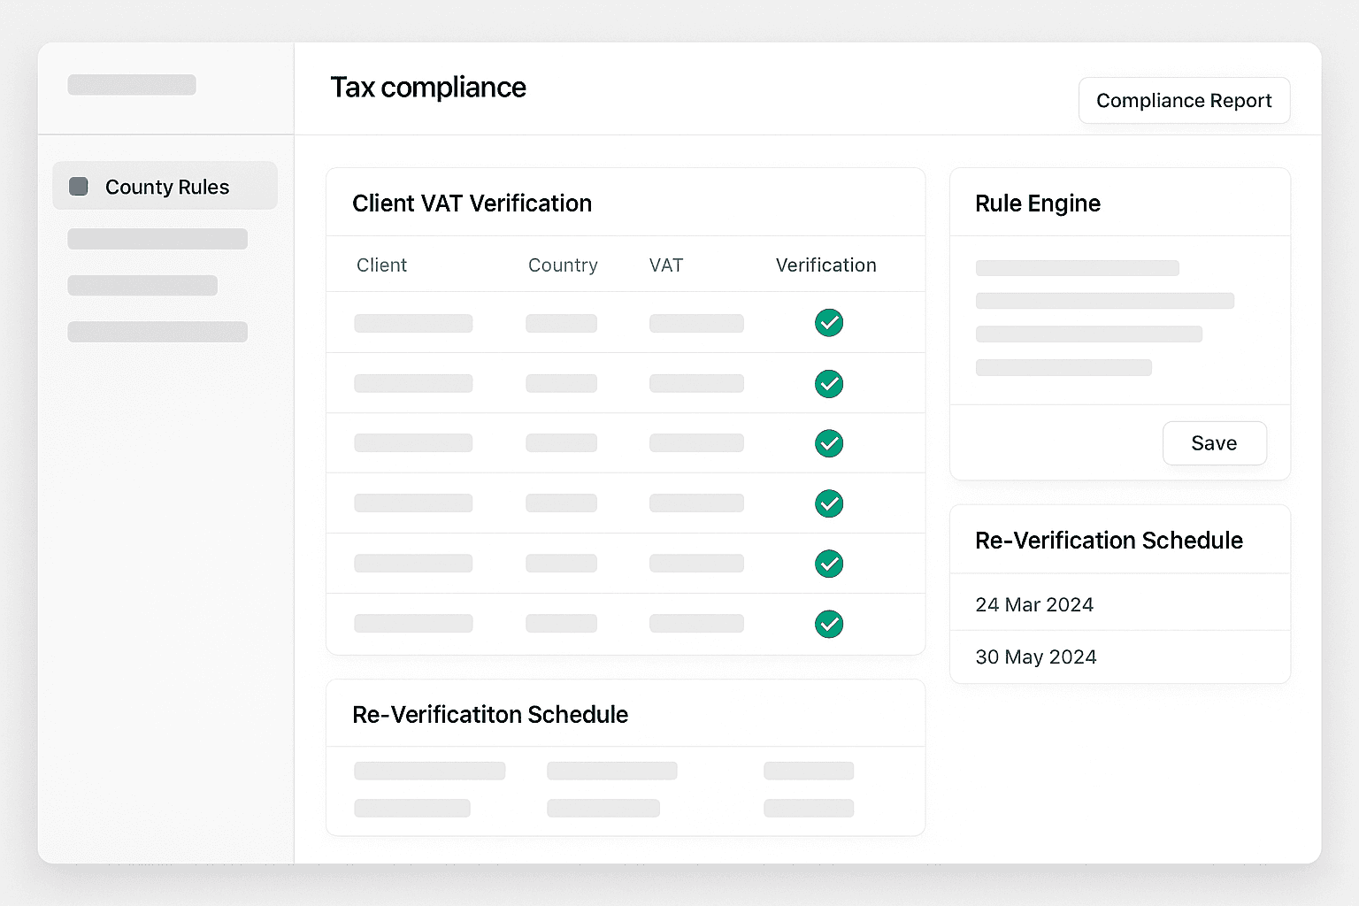The width and height of the screenshot is (1359, 906).
Task: Click the Tax compliance page title
Action: [x=427, y=87]
